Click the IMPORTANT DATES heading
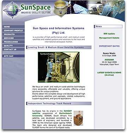The width and height of the screenshot is (127, 133). [109, 46]
